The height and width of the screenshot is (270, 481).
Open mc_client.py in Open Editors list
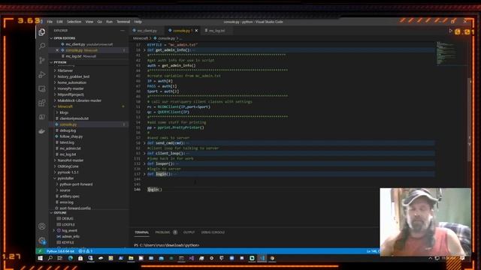coord(89,44)
